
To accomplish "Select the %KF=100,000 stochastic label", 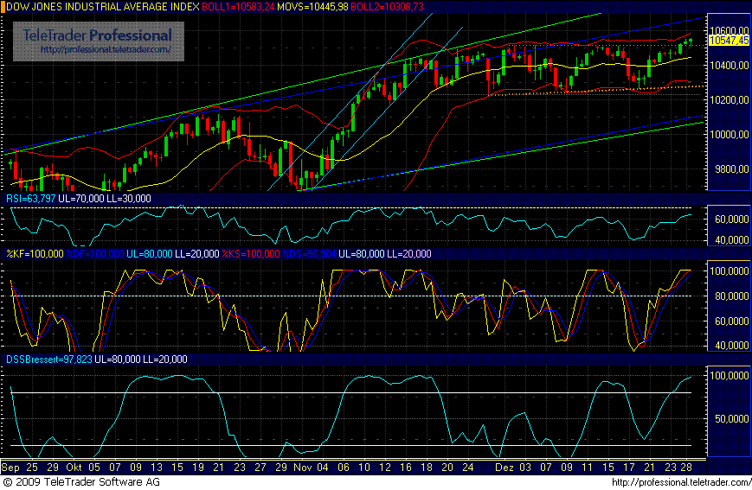I will point(35,254).
